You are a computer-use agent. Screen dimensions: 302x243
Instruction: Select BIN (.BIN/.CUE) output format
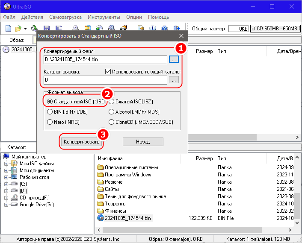pos(50,112)
